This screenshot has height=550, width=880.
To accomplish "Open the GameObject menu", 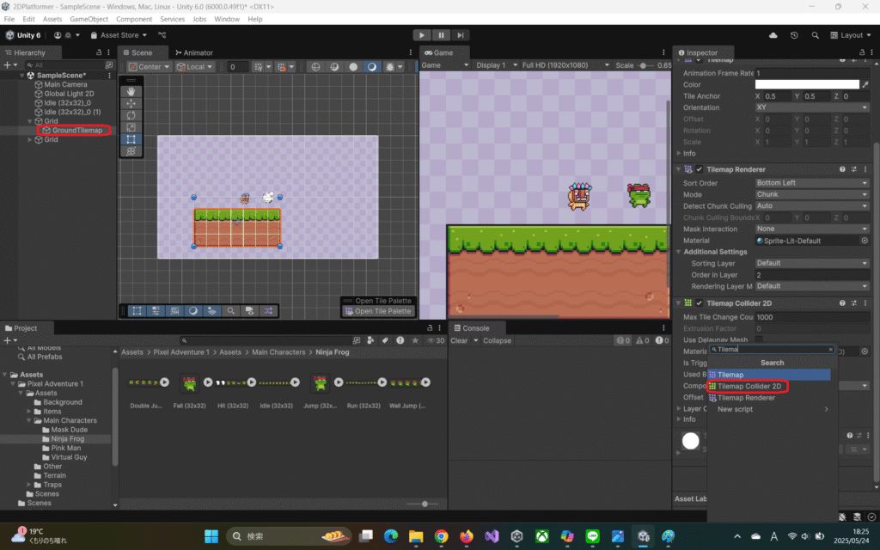I will click(x=89, y=19).
